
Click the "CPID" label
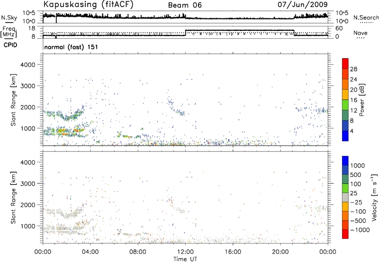pos(10,45)
